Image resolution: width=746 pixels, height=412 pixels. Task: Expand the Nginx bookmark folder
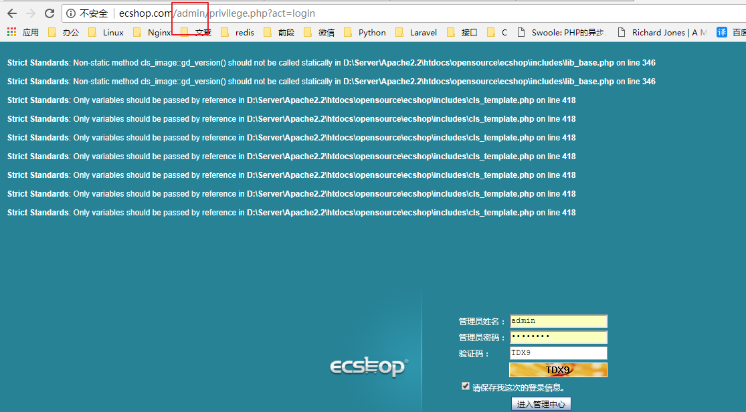[152, 32]
